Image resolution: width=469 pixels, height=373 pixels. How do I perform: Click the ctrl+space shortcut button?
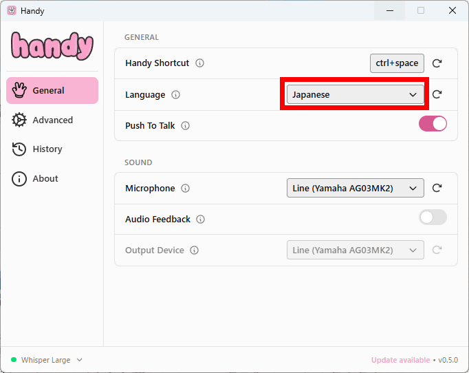pyautogui.click(x=397, y=63)
